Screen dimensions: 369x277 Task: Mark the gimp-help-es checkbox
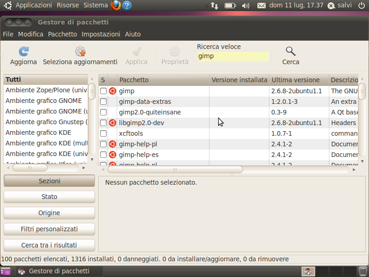point(103,155)
